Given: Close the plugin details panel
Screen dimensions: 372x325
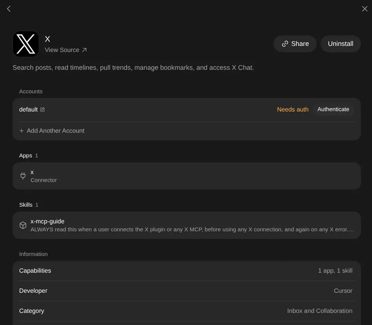Looking at the screenshot, I should (365, 9).
